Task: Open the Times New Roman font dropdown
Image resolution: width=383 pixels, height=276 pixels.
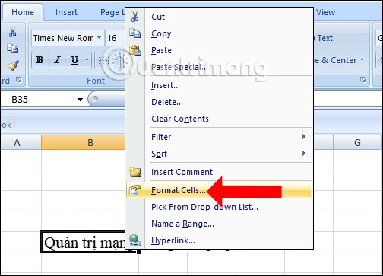Action: click(x=100, y=38)
